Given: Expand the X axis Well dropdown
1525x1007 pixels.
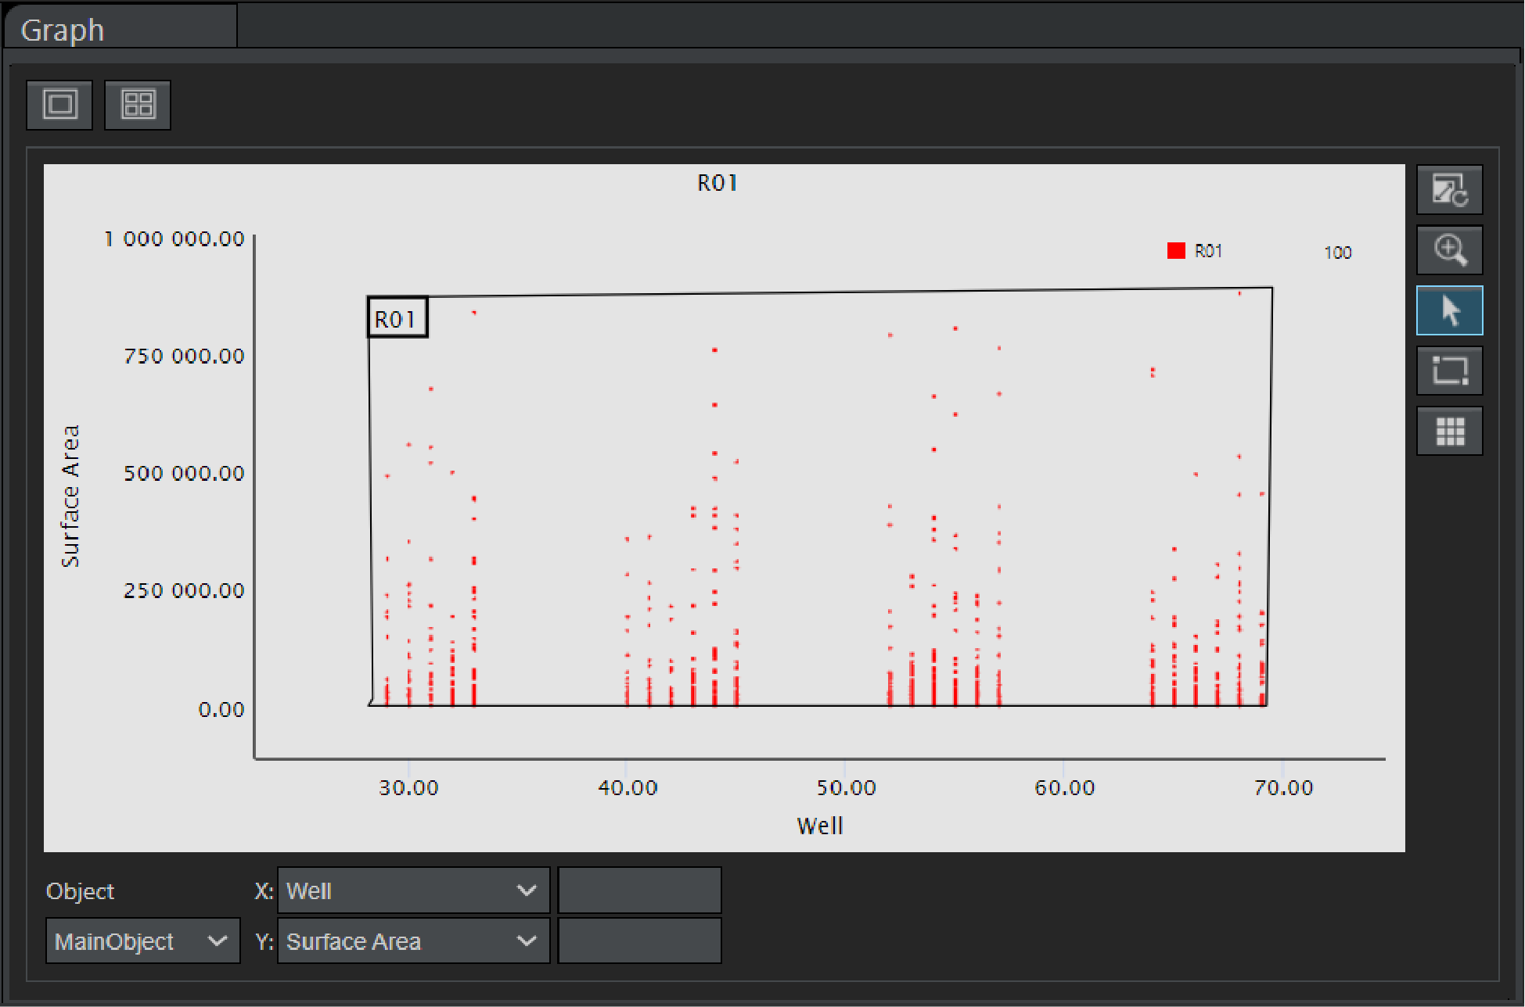Looking at the screenshot, I should tap(413, 891).
